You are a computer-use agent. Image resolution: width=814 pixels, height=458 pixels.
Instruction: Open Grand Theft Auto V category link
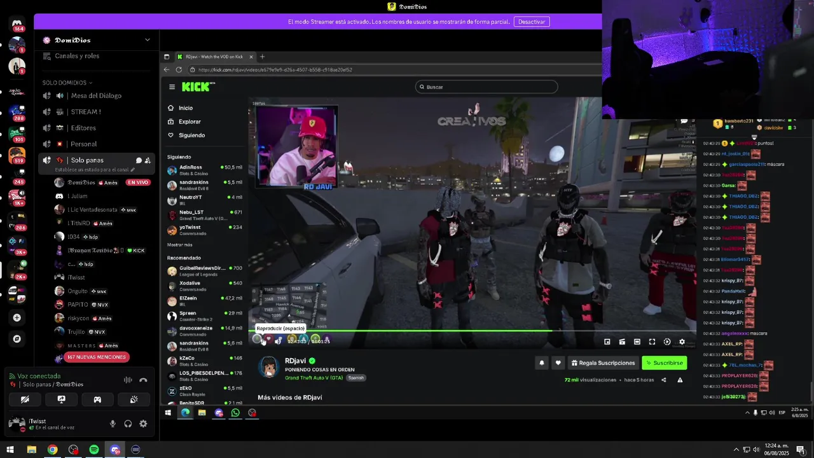pyautogui.click(x=314, y=378)
